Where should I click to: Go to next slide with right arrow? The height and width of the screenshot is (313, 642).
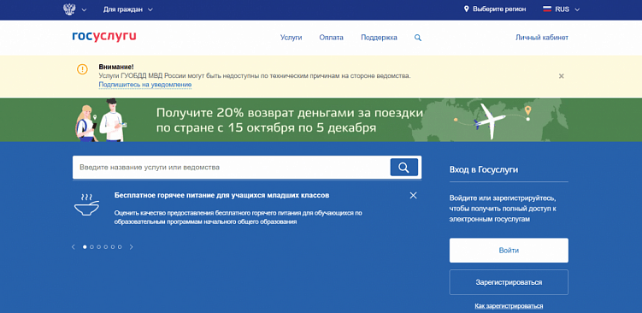coord(131,247)
